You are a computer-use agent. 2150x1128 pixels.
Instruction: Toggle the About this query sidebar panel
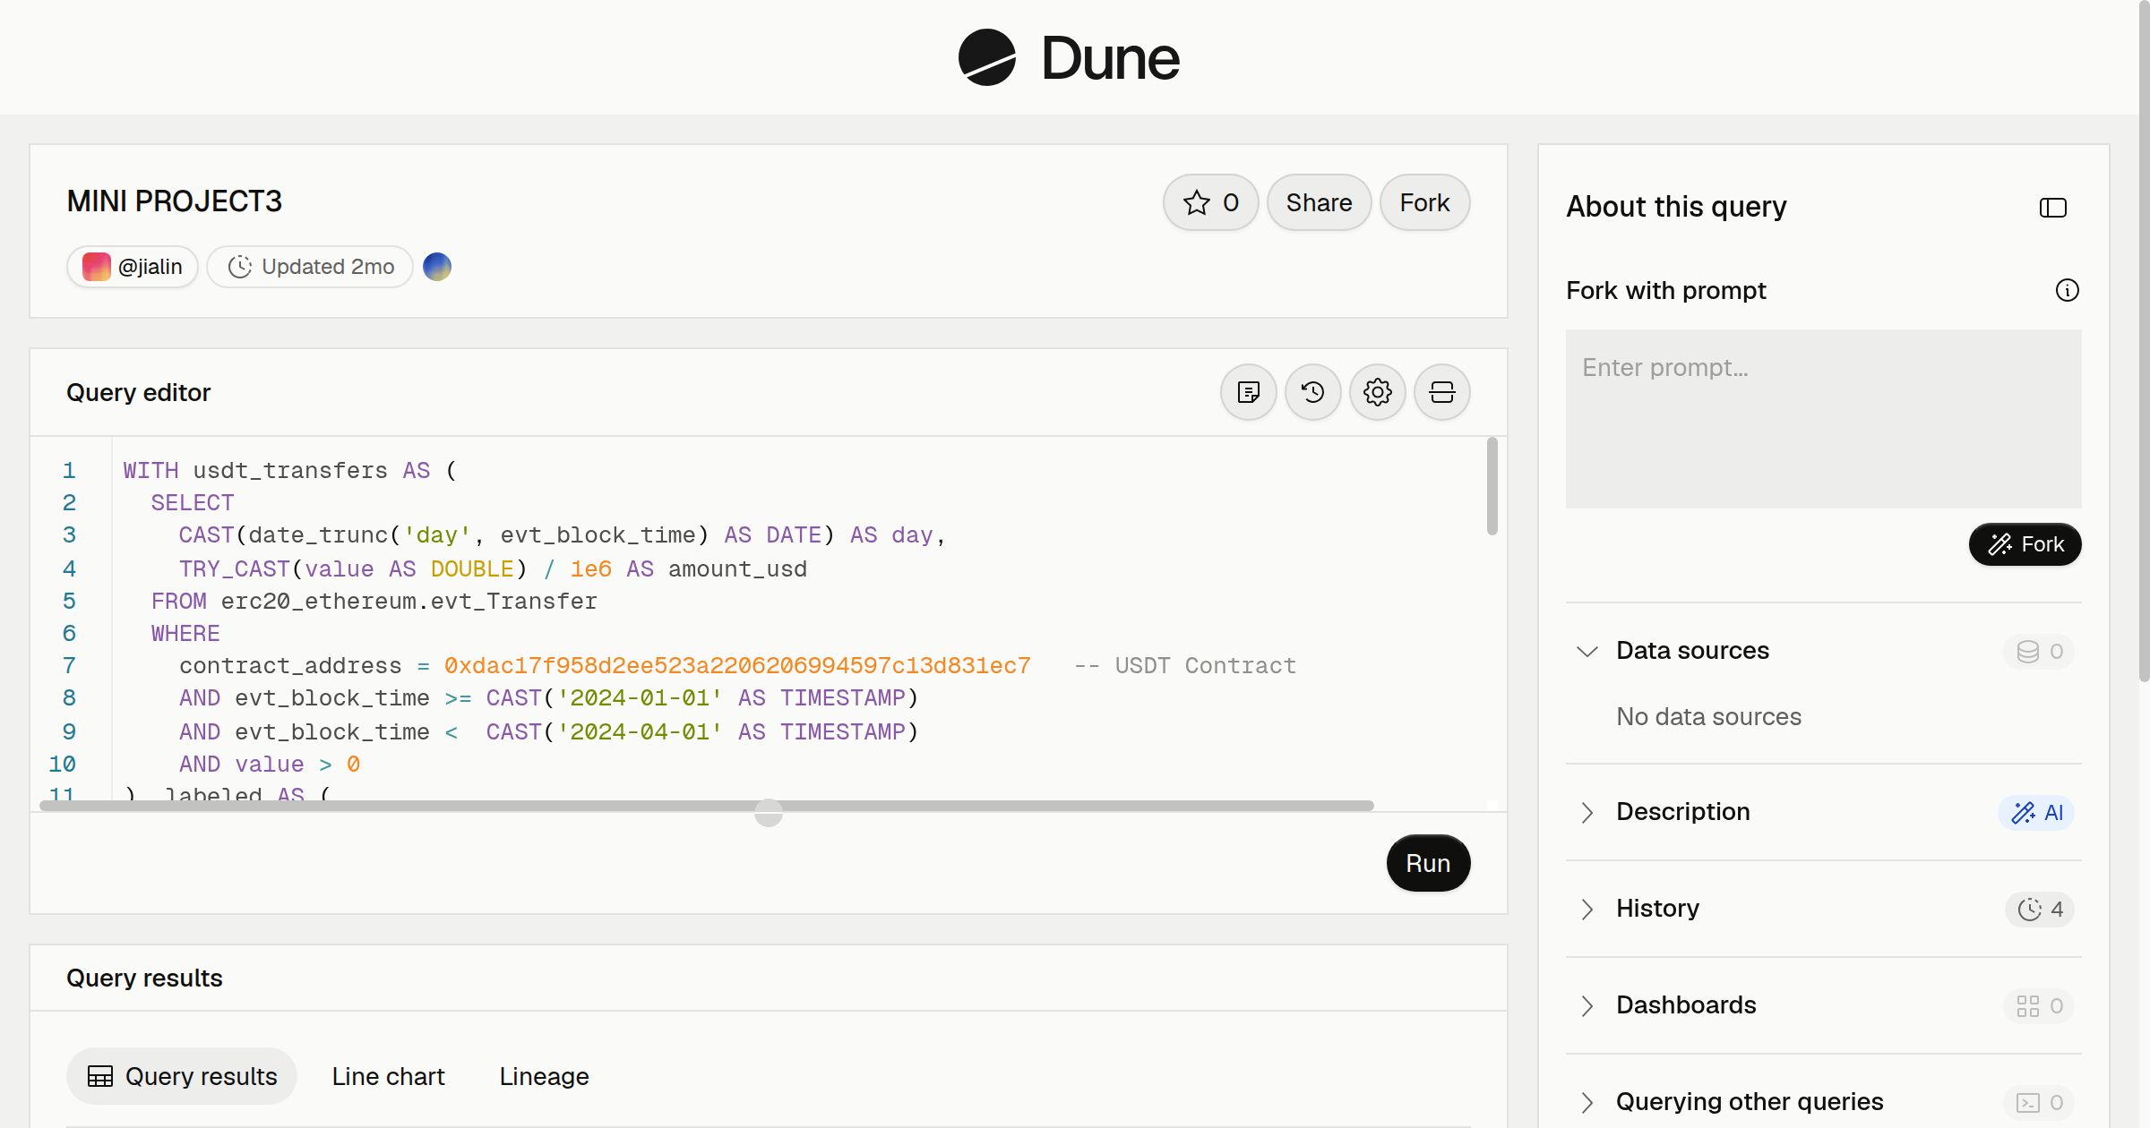point(2053,208)
